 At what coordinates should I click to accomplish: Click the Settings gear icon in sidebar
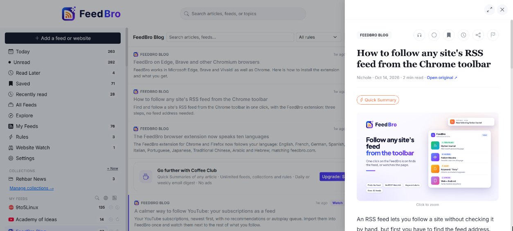point(11,158)
